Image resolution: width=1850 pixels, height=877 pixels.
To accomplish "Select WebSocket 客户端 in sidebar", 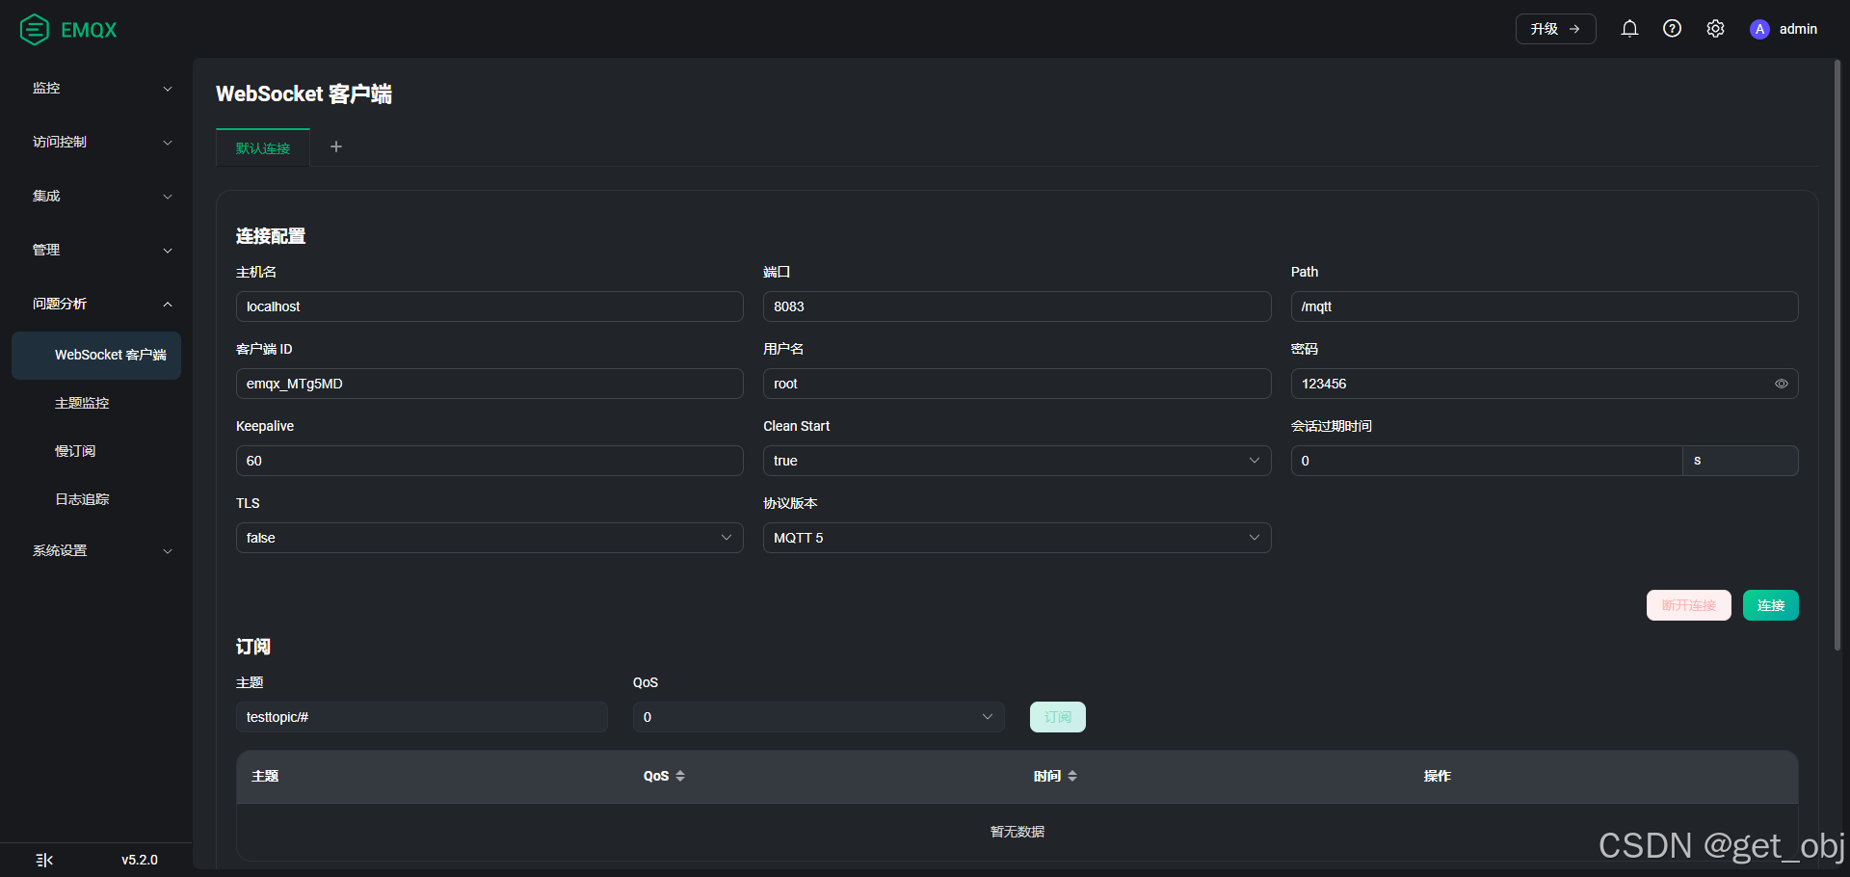I will pos(96,356).
